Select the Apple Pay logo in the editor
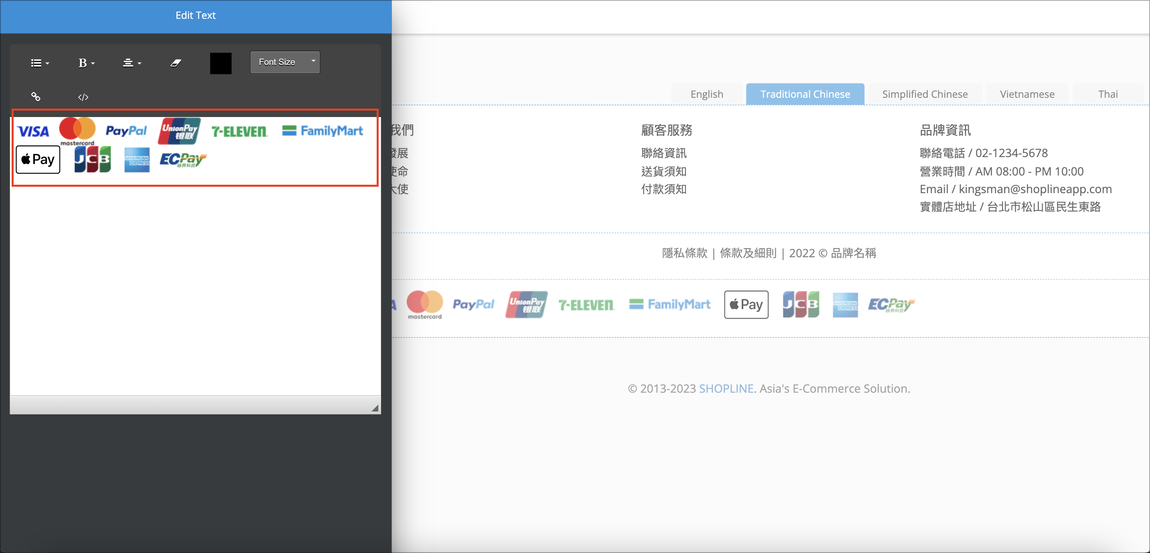The image size is (1150, 553). point(38,159)
